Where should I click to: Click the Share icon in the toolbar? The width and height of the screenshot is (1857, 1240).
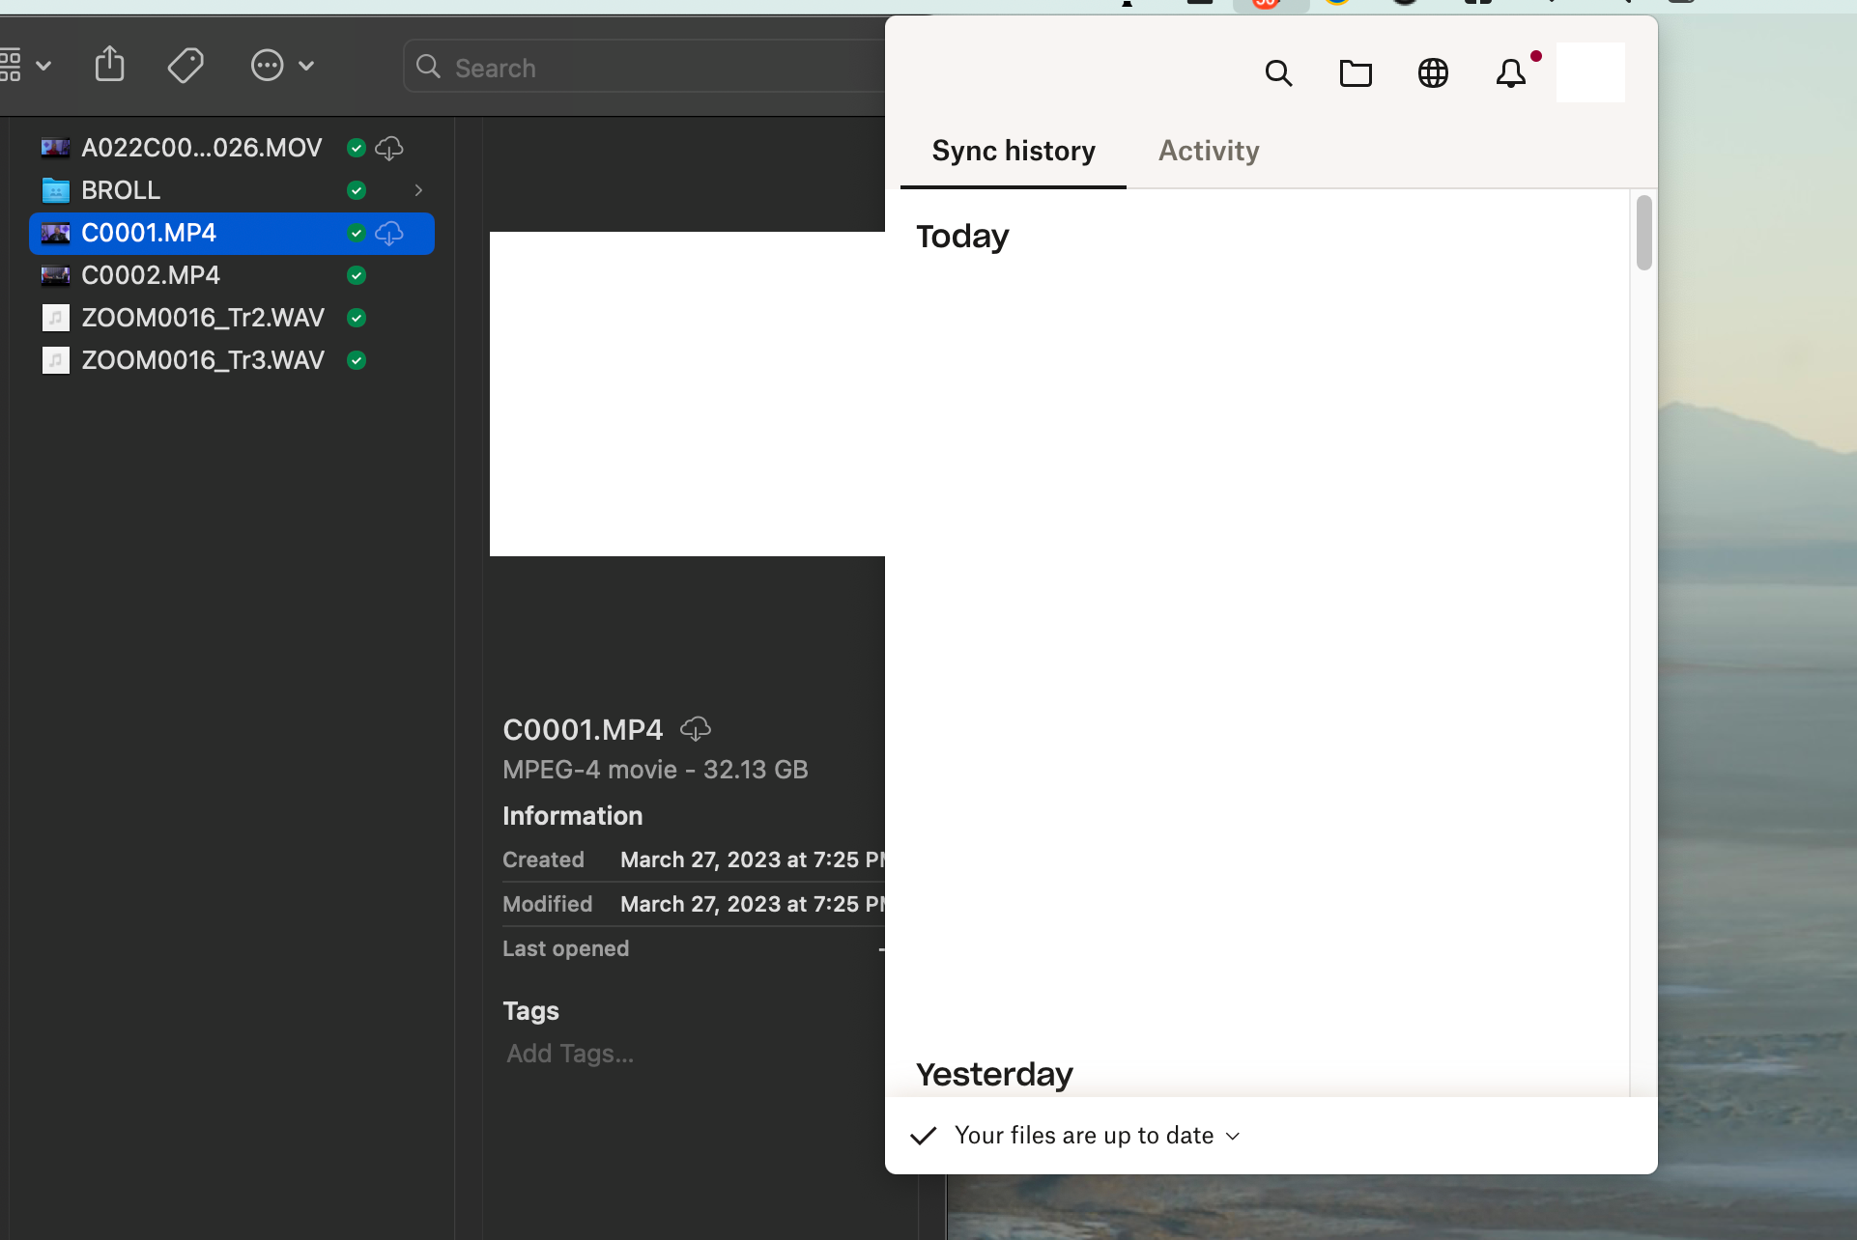pyautogui.click(x=109, y=64)
